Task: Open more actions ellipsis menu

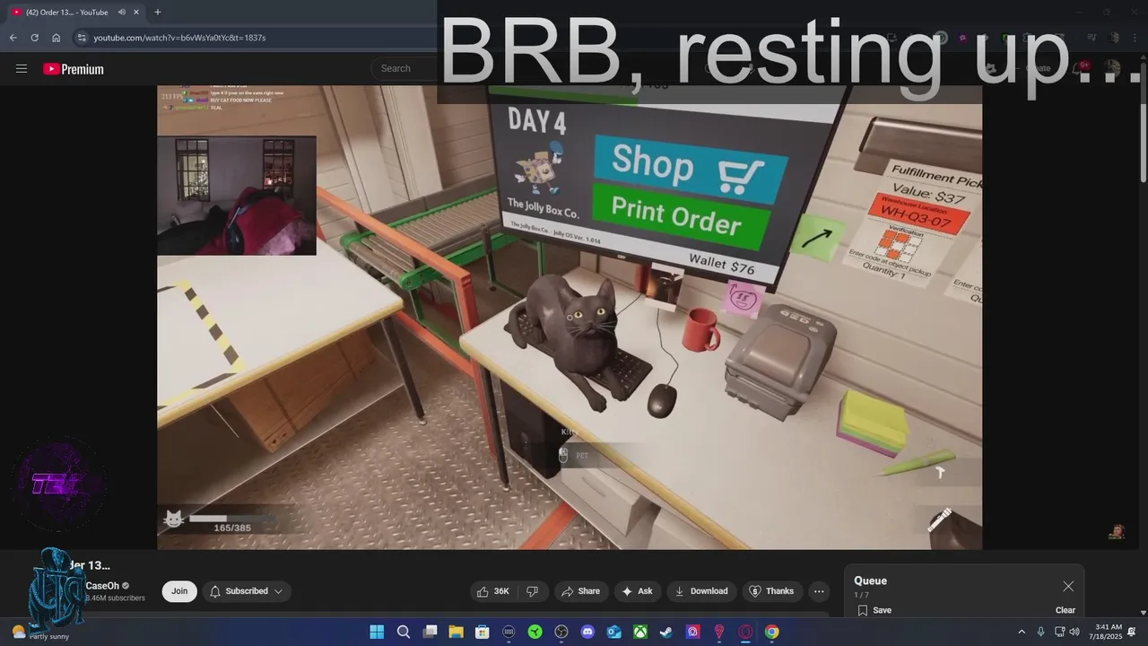Action: point(818,591)
